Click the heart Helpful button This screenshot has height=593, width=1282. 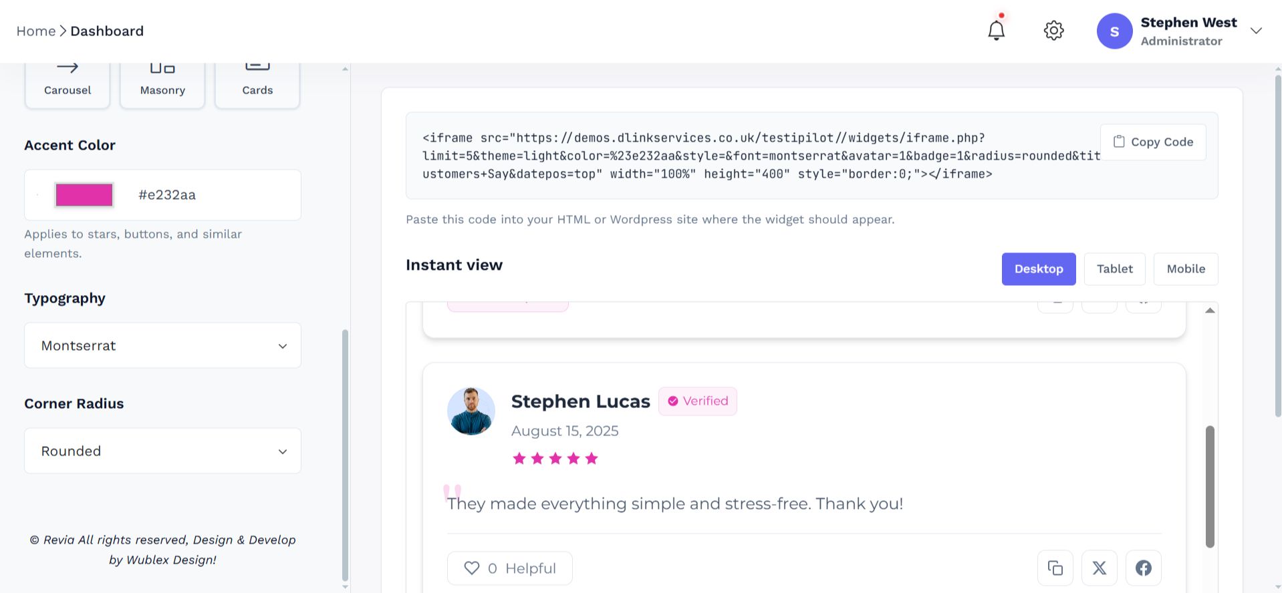click(509, 568)
